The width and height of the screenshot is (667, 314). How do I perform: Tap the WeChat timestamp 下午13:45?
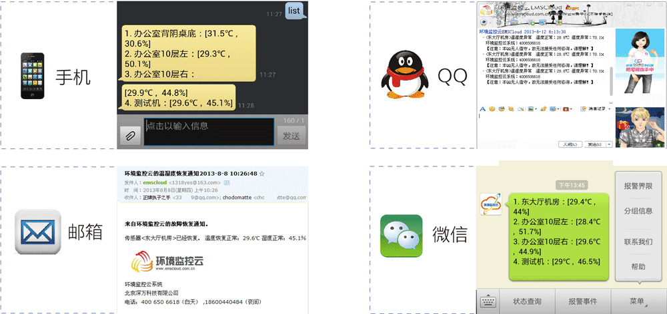(x=572, y=185)
